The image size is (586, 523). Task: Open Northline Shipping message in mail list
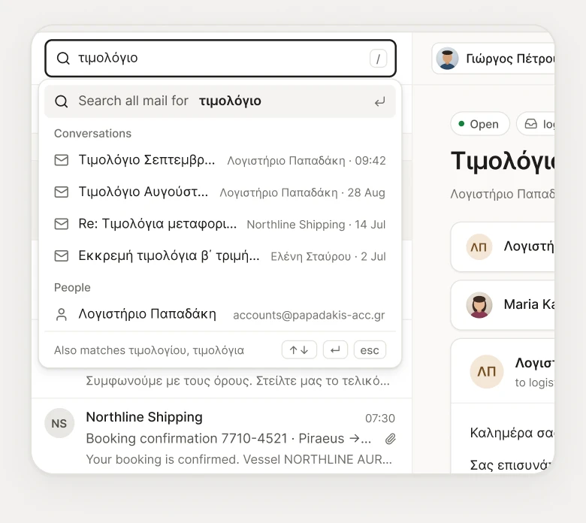click(221, 436)
